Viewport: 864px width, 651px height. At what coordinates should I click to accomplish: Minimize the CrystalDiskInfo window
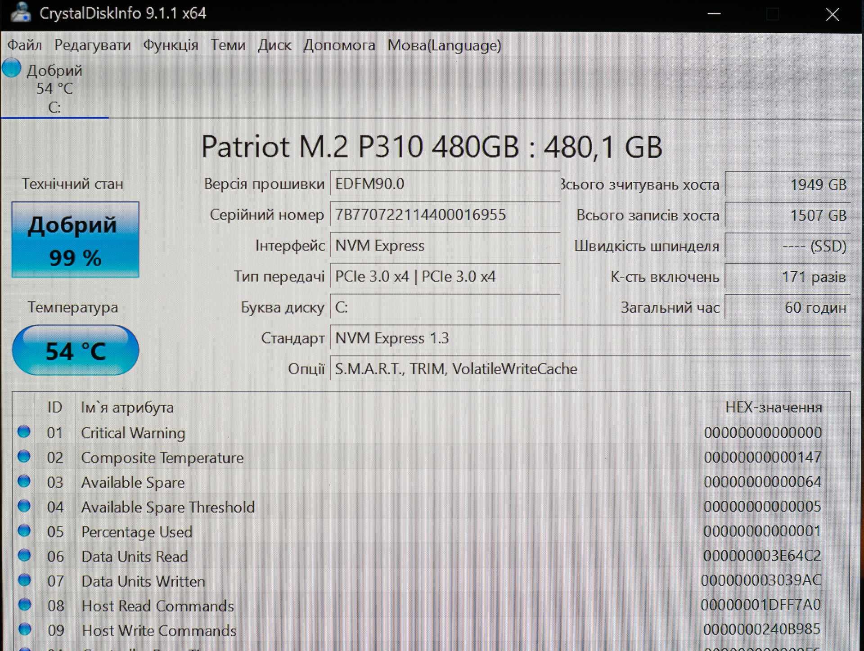[x=714, y=14]
